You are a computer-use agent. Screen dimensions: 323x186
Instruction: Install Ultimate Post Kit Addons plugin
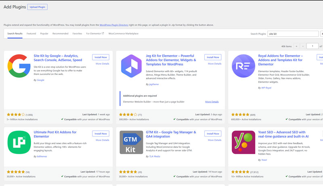coord(101,134)
